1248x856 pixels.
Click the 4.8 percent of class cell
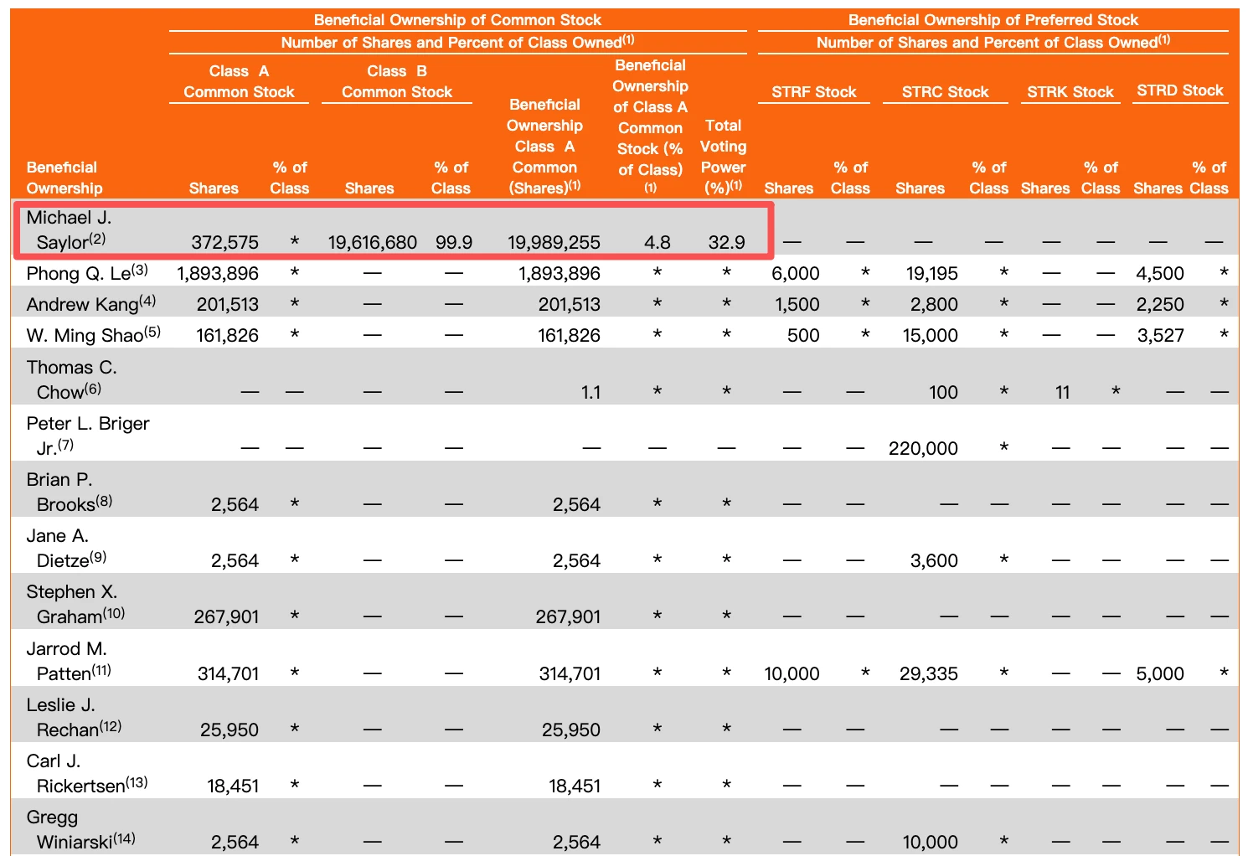658,242
